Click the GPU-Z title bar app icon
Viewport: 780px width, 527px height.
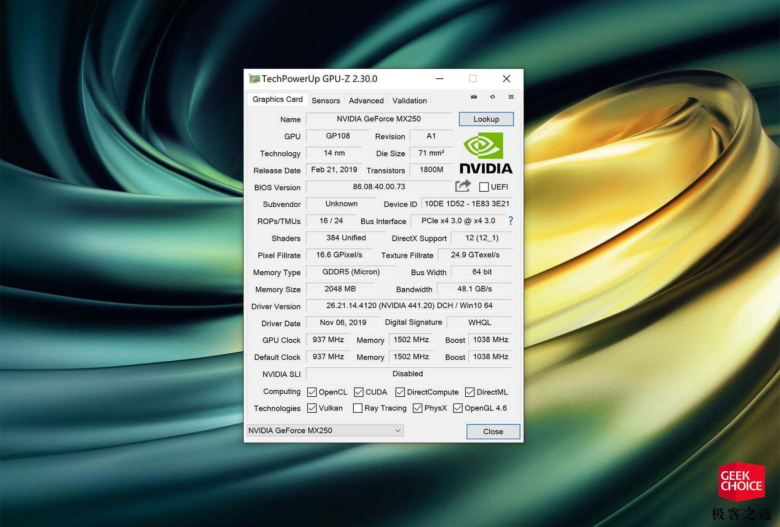[x=254, y=79]
